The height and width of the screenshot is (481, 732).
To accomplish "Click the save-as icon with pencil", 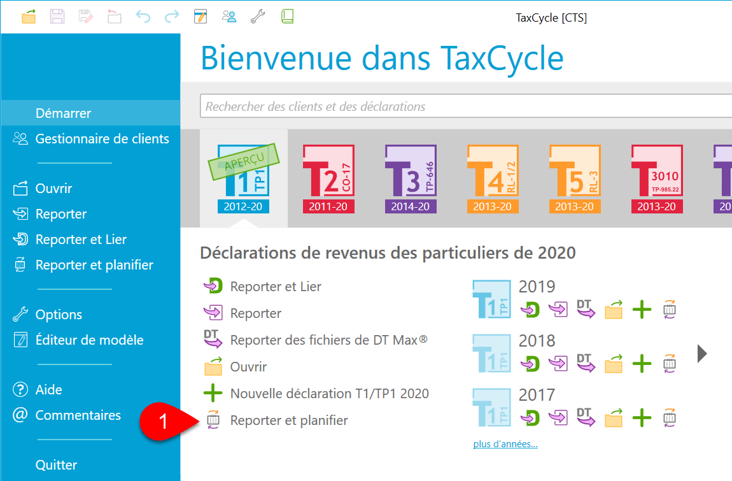I will [86, 17].
